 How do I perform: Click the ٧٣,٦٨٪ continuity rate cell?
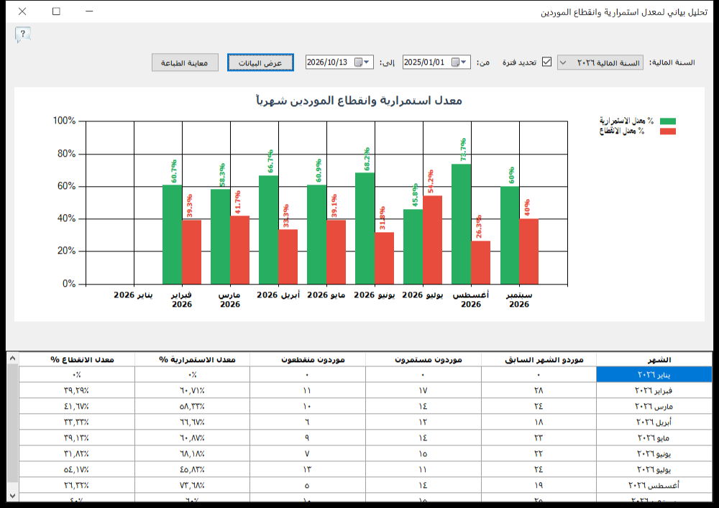click(x=192, y=485)
